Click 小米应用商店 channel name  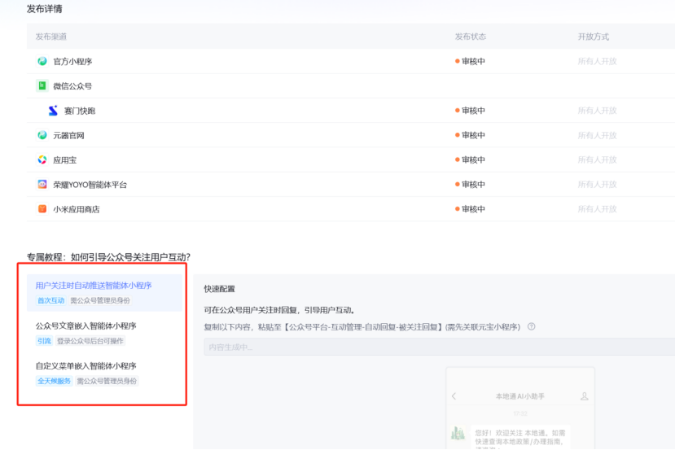77,209
